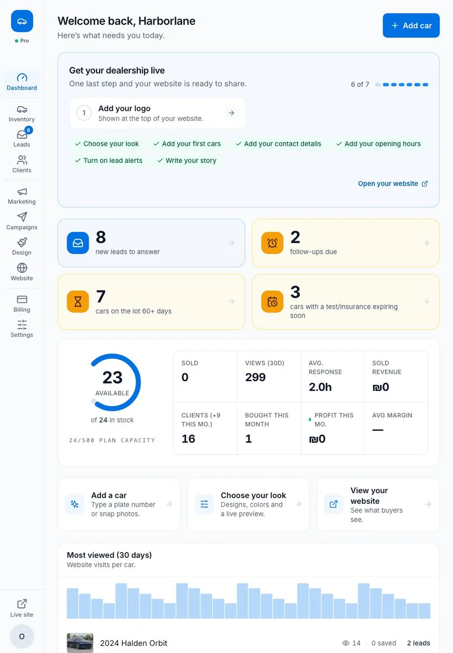The width and height of the screenshot is (453, 653).
Task: Click the Add your first cars completed step
Action: pyautogui.click(x=187, y=144)
